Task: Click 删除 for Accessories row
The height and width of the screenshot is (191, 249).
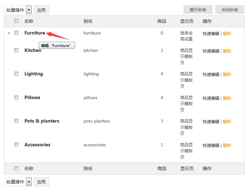Action: click(x=227, y=145)
